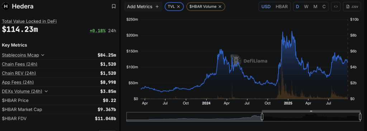
Task: Click the 2024 label on chart axis
Action: coord(206,103)
